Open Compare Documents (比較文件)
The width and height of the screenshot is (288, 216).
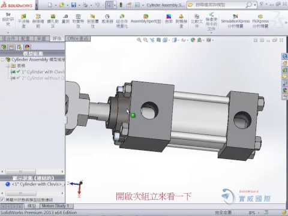point(197,21)
